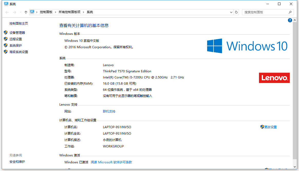The width and height of the screenshot is (299, 171).
Task: Click computer name LAPTOP-9S1INV5O value
Action: [x=117, y=127]
